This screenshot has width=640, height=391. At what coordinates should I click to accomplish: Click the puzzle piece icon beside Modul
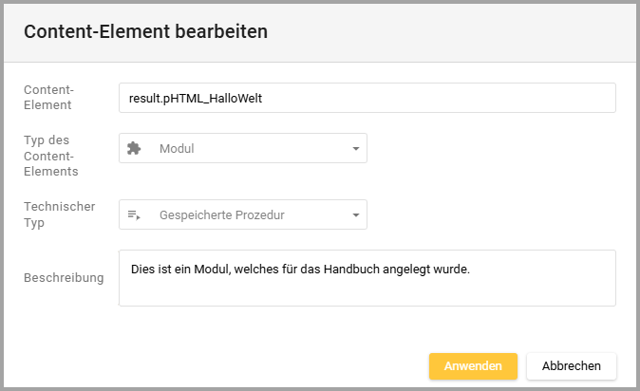click(x=134, y=148)
